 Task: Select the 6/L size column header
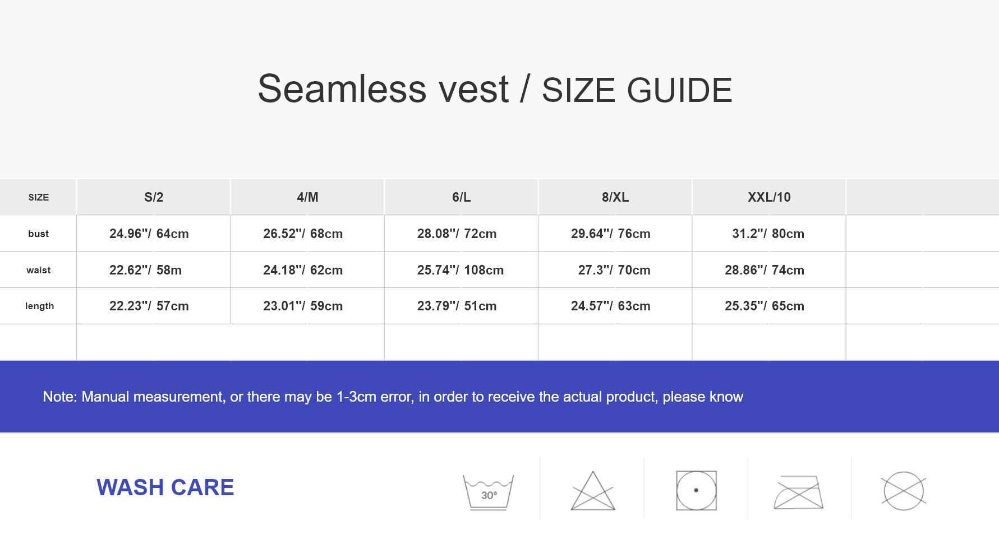pyautogui.click(x=461, y=197)
